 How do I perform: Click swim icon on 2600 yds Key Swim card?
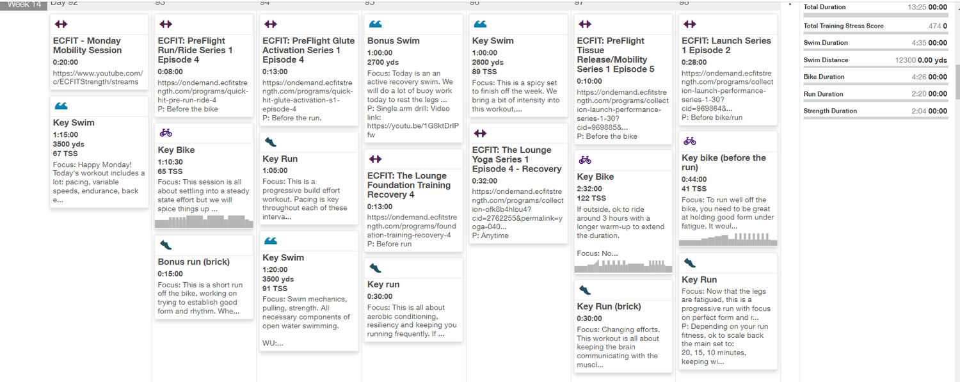click(x=481, y=24)
